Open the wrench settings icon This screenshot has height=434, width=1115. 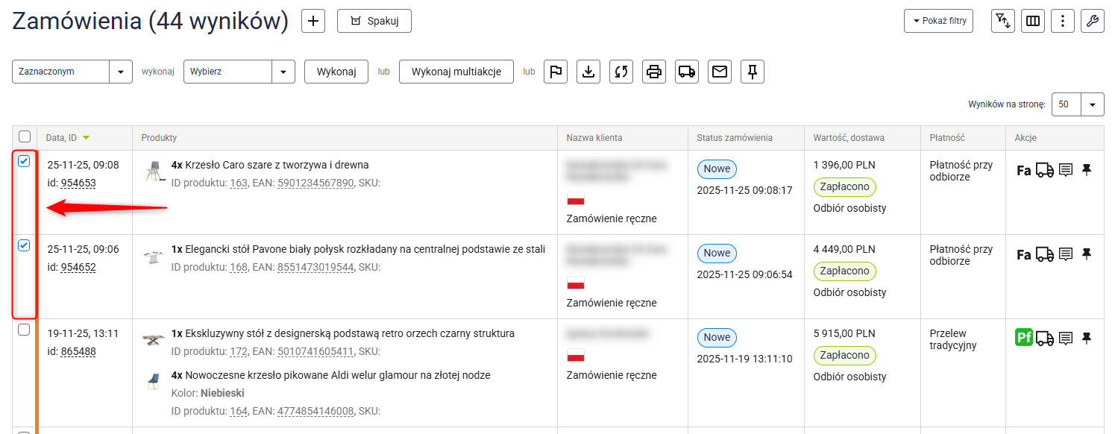1092,21
